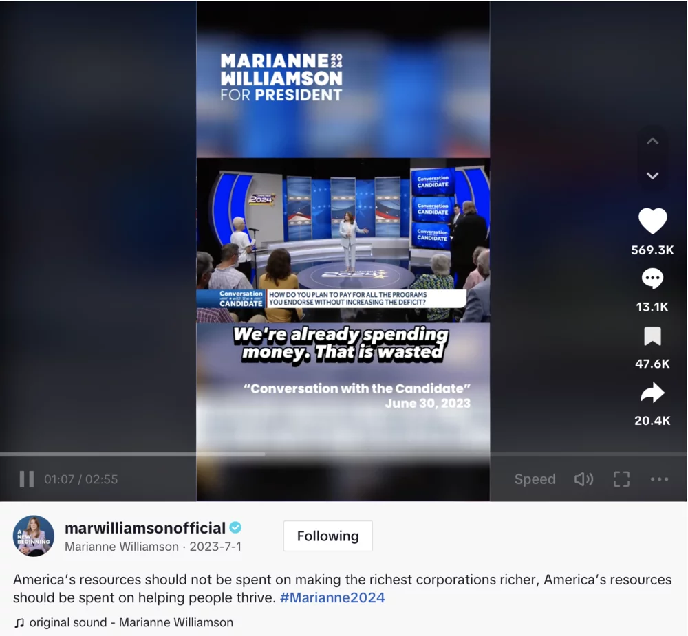Go to next video with down chevron
This screenshot has width=688, height=636.
pos(652,175)
